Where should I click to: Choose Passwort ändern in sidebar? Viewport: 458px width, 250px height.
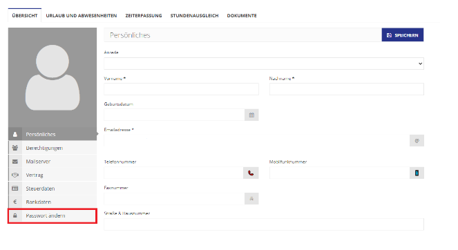(x=53, y=216)
